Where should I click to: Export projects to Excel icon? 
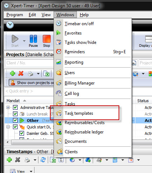pyautogui.click(x=46, y=73)
